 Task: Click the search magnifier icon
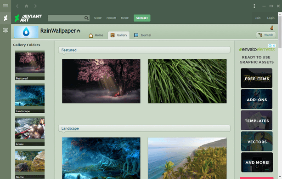(86, 18)
